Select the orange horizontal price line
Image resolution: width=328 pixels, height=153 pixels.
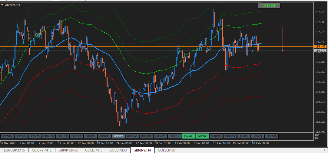coord(157,46)
